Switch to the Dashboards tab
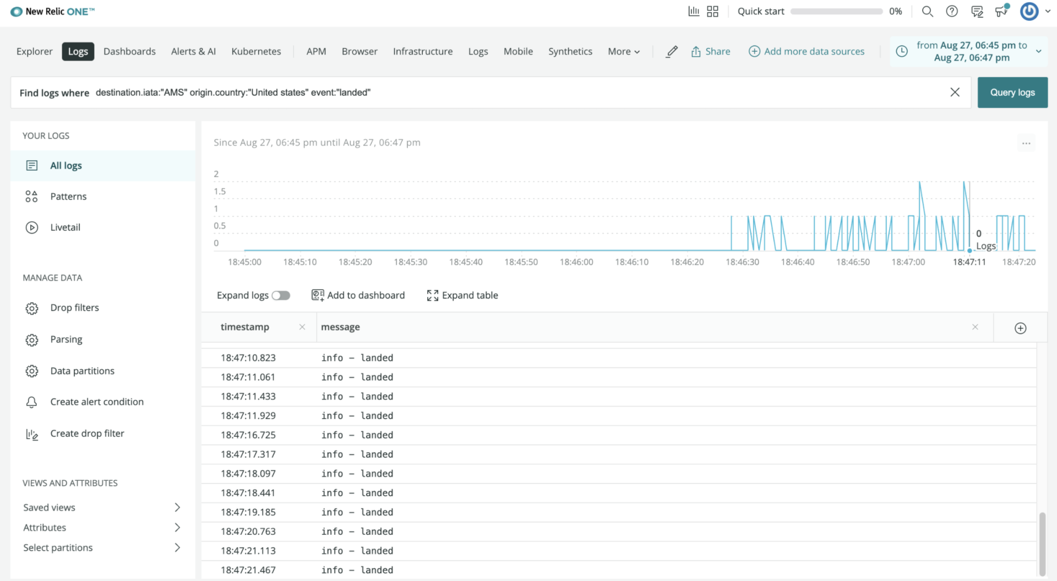 pyautogui.click(x=129, y=51)
